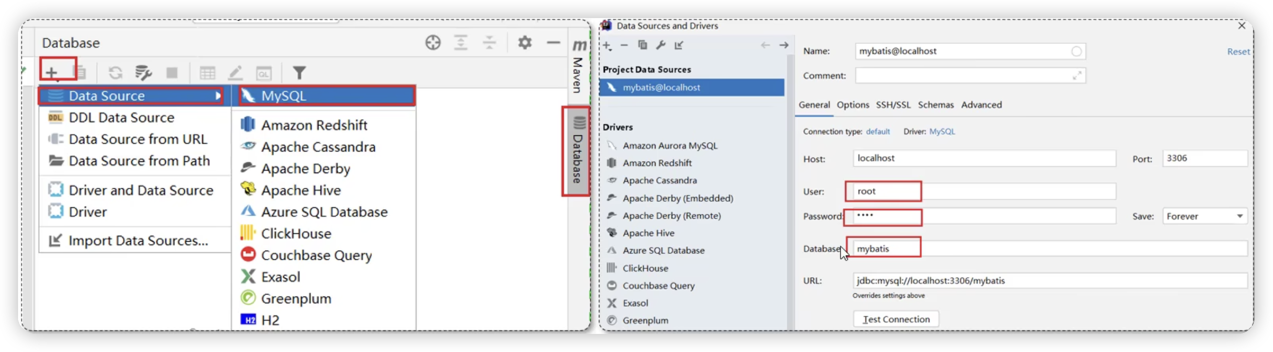This screenshot has height=352, width=1273.
Task: Select Greenplum in submenu
Action: coord(324,298)
